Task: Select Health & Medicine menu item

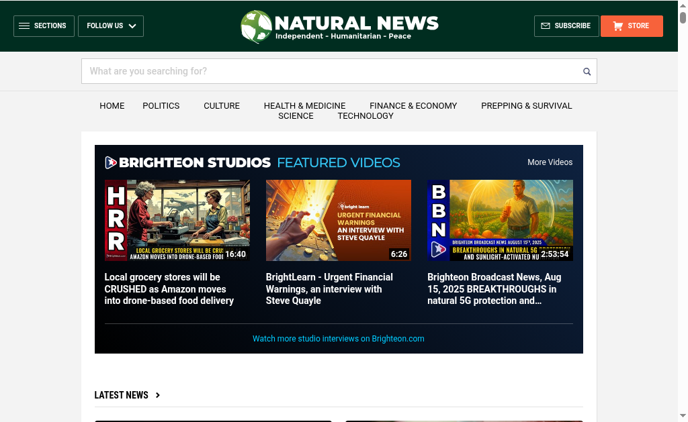Action: pos(304,105)
